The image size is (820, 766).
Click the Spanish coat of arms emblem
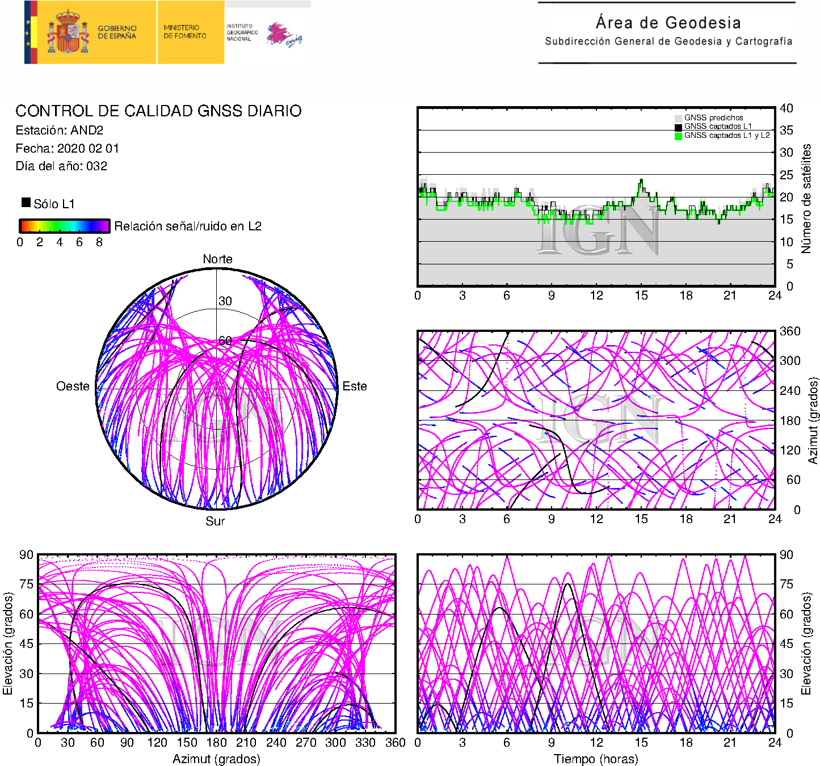68,33
